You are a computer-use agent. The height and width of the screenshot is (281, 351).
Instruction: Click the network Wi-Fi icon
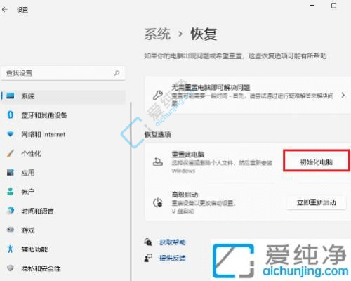pyautogui.click(x=11, y=134)
